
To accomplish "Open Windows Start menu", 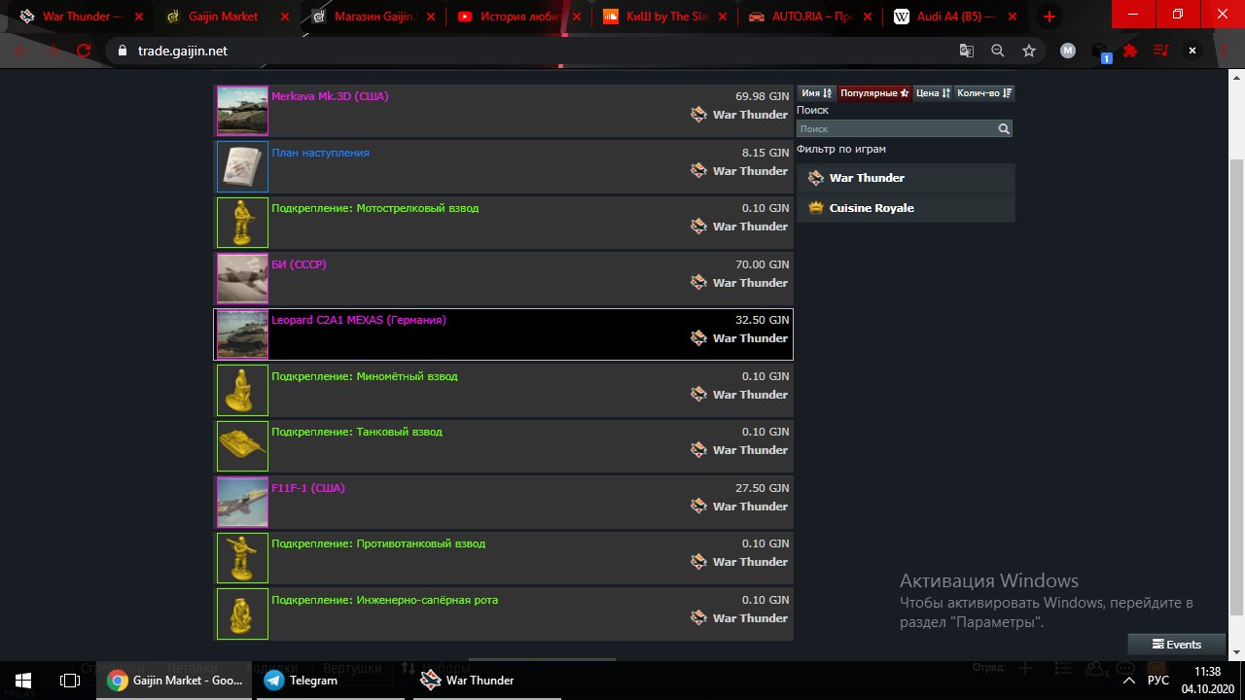I will point(22,681).
